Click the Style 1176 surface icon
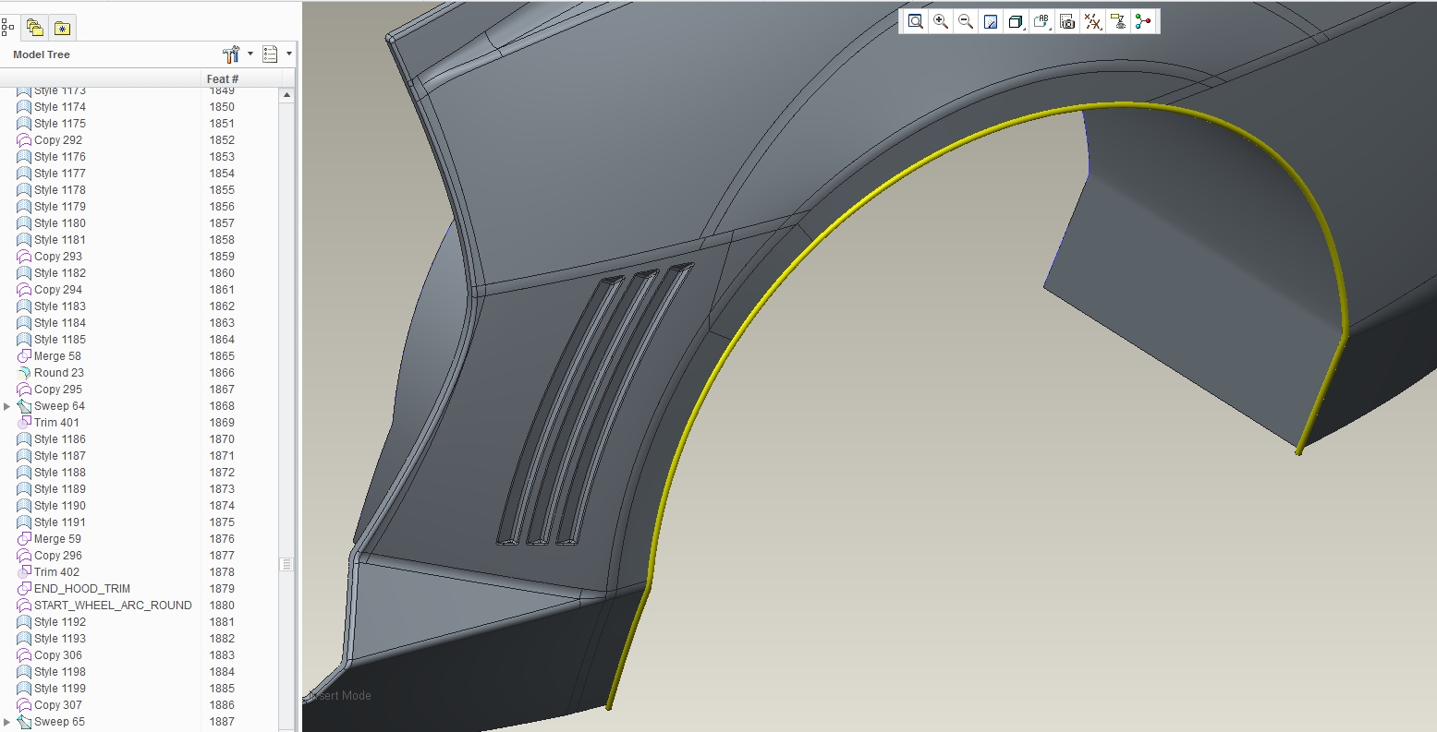 [24, 157]
